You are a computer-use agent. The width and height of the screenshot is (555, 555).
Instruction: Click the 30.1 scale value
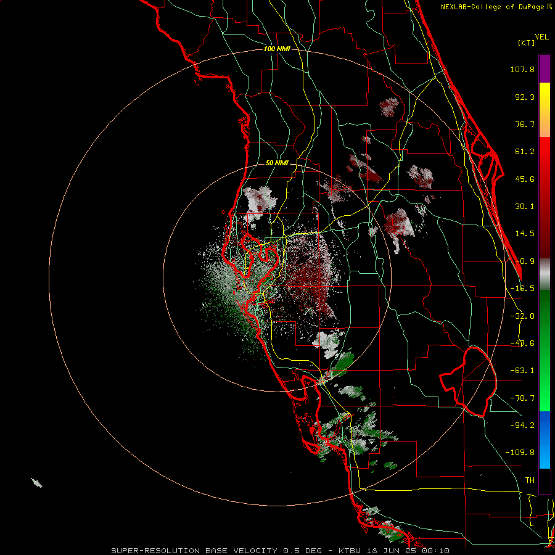(x=525, y=207)
